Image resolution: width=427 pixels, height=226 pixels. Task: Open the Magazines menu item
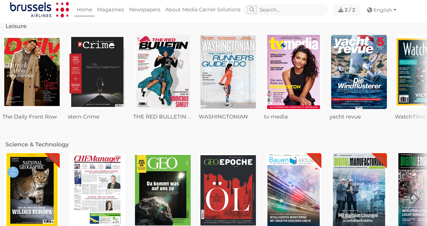click(x=111, y=10)
